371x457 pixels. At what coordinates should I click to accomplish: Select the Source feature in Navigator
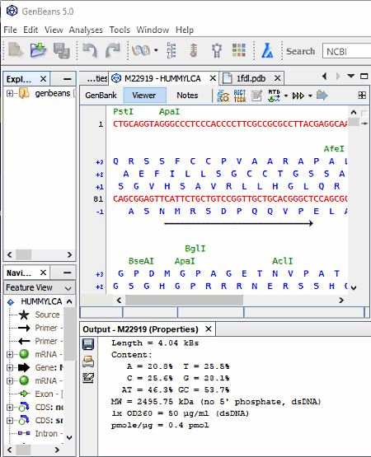click(47, 315)
